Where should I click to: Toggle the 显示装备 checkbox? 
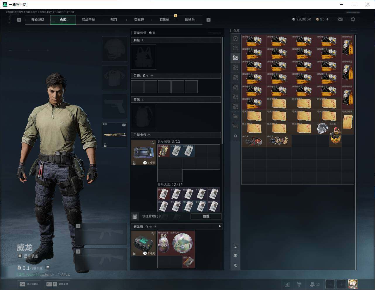coord(20,256)
